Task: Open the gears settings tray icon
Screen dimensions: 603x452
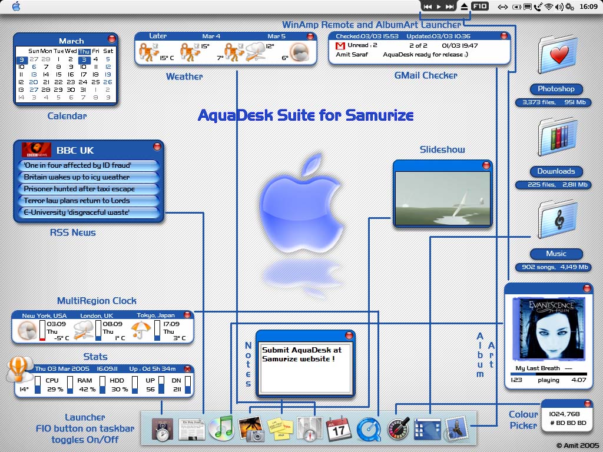Action: 569,6
